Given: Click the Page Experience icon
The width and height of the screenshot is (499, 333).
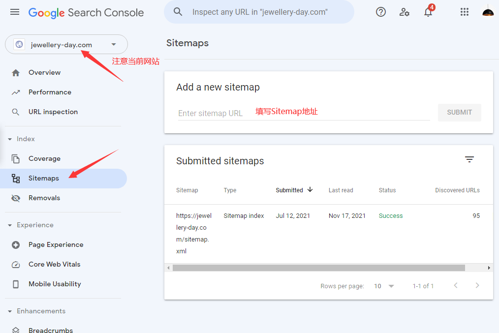Looking at the screenshot, I should pos(16,245).
